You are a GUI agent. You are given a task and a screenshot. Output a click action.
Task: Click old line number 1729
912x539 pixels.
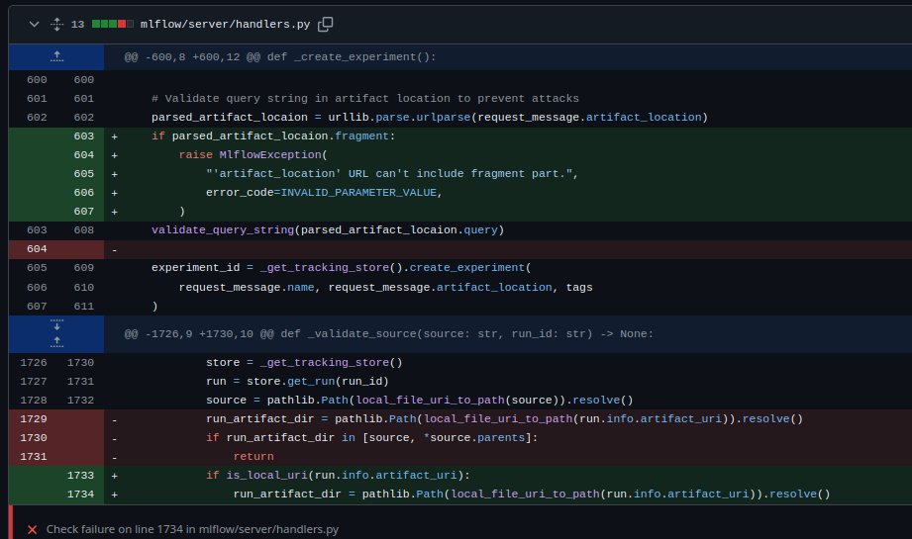point(34,419)
